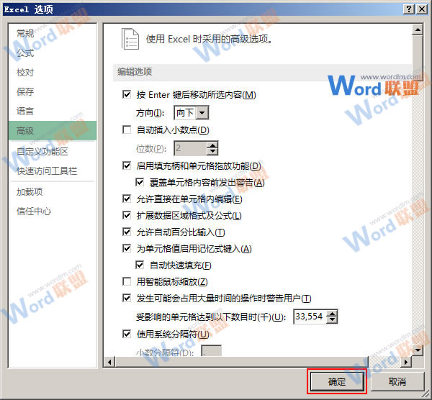Viewport: 432px width, 400px height.
Task: Click the horizontal scrollbar right arrow
Action: click(406, 362)
